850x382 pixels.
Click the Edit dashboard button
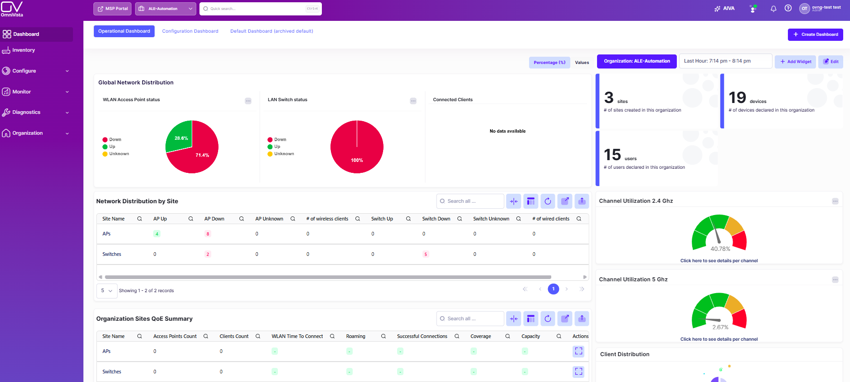click(x=831, y=62)
